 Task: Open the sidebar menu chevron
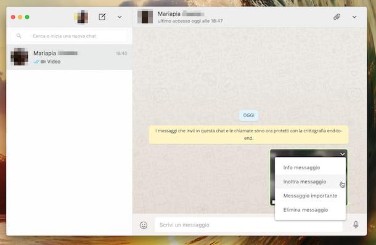click(x=120, y=17)
